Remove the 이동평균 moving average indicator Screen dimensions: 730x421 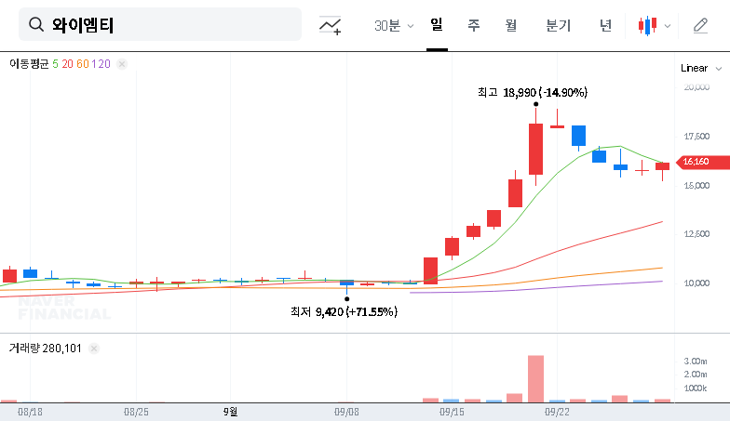122,63
